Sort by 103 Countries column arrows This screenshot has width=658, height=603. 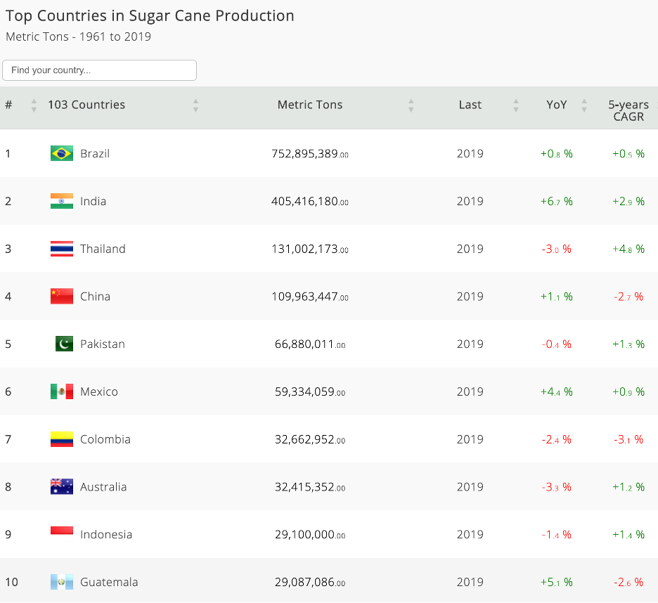click(195, 105)
